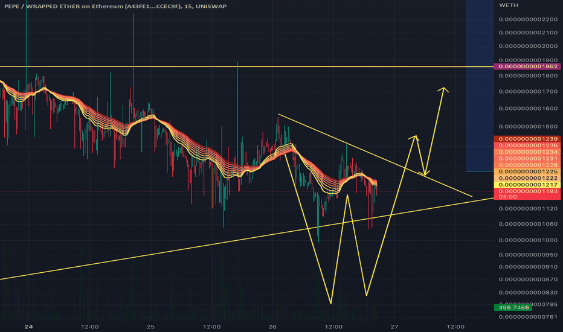
Task: Click the 0.0000000001222 indicator tag
Action: [x=527, y=178]
